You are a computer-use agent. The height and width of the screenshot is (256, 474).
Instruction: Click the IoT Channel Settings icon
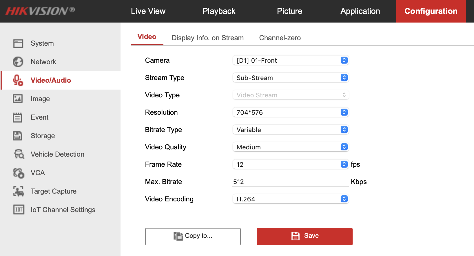click(19, 210)
